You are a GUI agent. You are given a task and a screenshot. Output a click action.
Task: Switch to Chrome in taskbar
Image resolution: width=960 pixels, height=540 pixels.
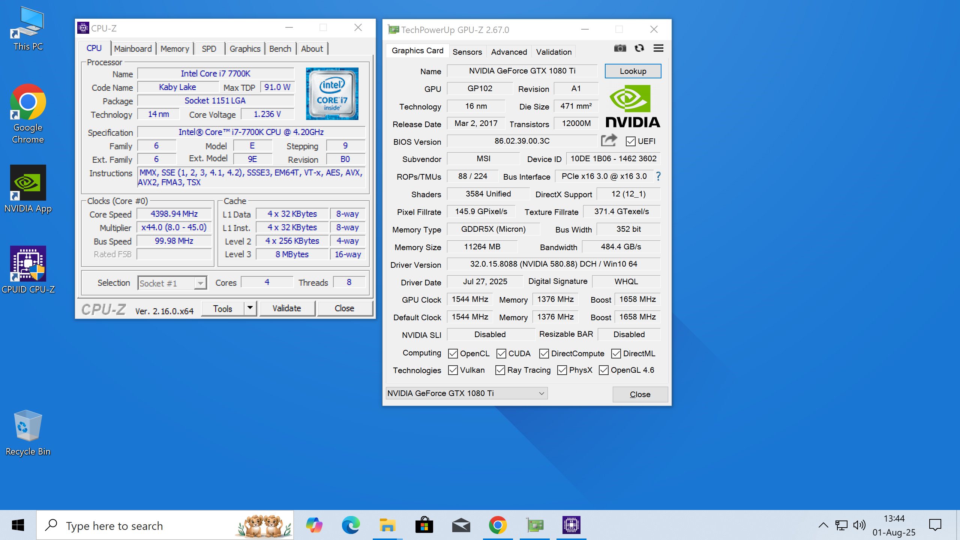click(x=498, y=525)
